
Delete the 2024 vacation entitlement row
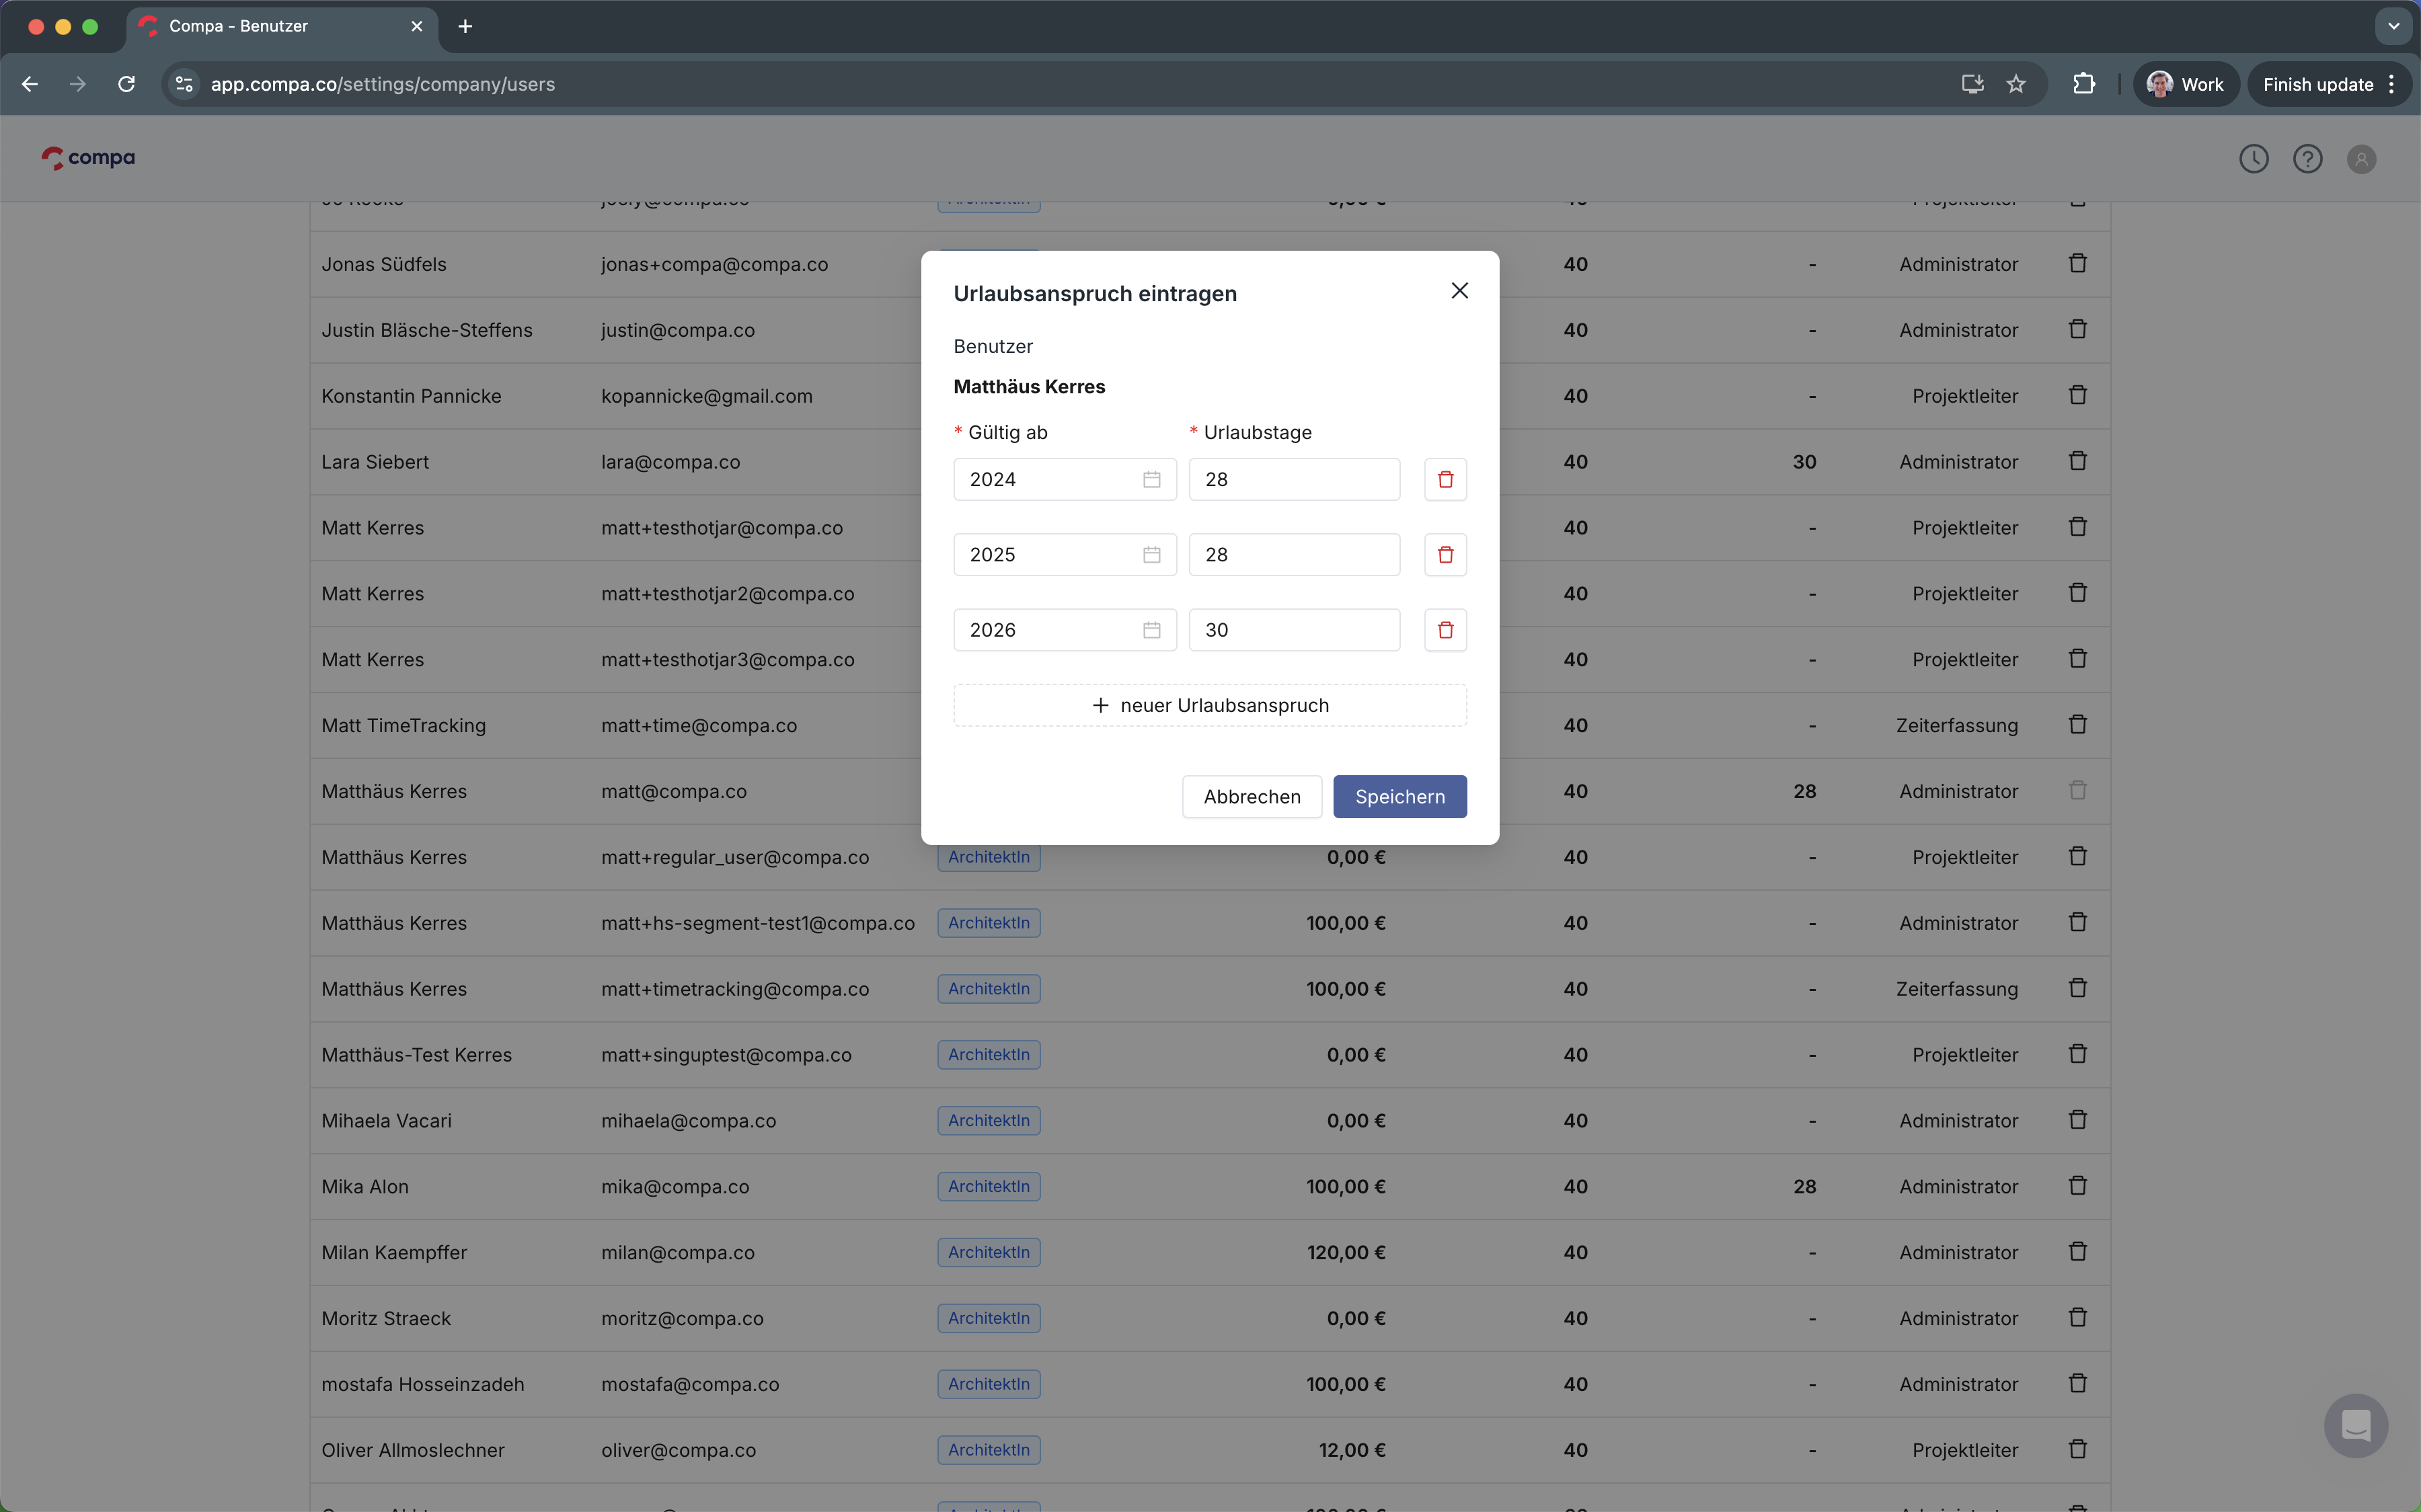point(1445,479)
